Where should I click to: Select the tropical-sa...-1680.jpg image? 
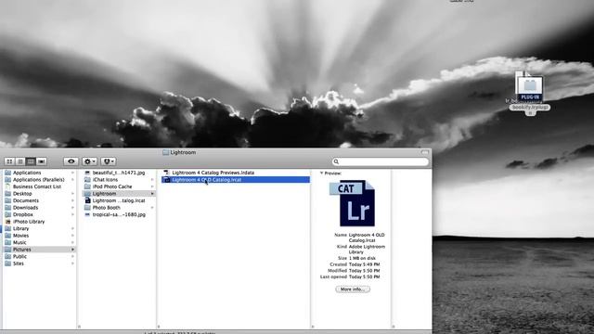click(119, 214)
